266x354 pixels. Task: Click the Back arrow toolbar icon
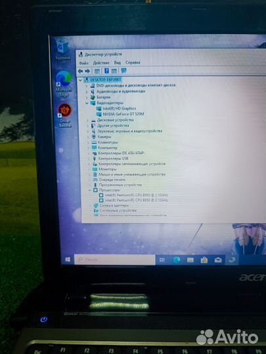pos(80,71)
